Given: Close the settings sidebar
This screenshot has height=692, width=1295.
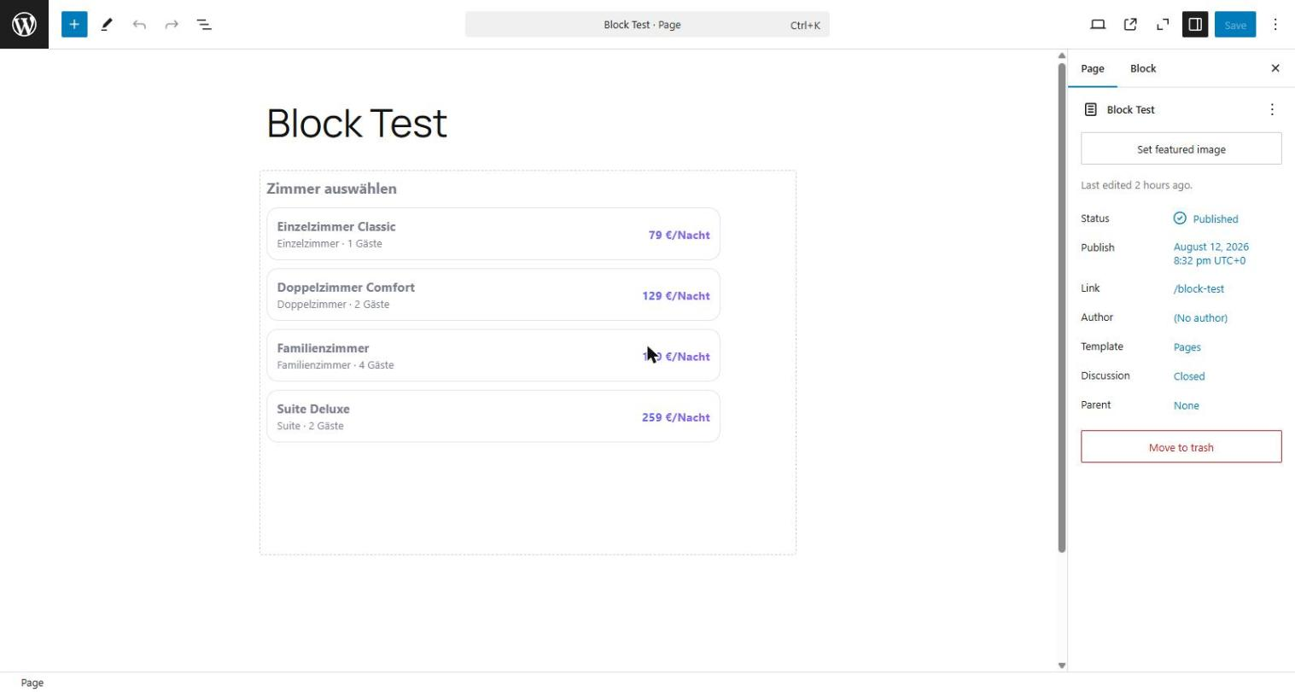Looking at the screenshot, I should click(1275, 68).
